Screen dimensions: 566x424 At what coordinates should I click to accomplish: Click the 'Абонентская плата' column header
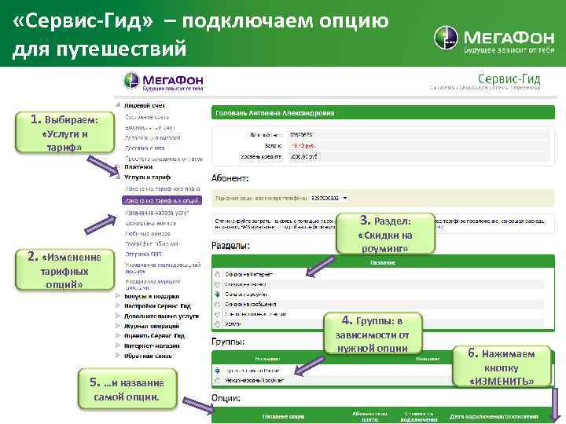tap(369, 417)
